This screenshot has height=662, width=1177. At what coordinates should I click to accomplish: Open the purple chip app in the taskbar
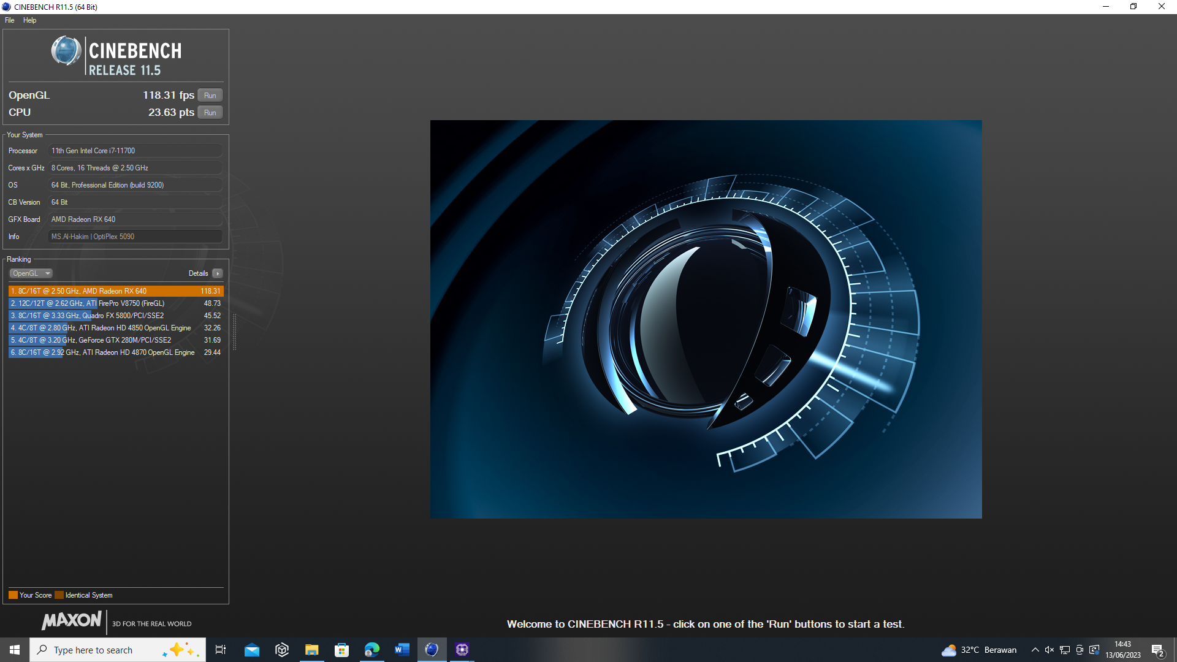coord(462,650)
